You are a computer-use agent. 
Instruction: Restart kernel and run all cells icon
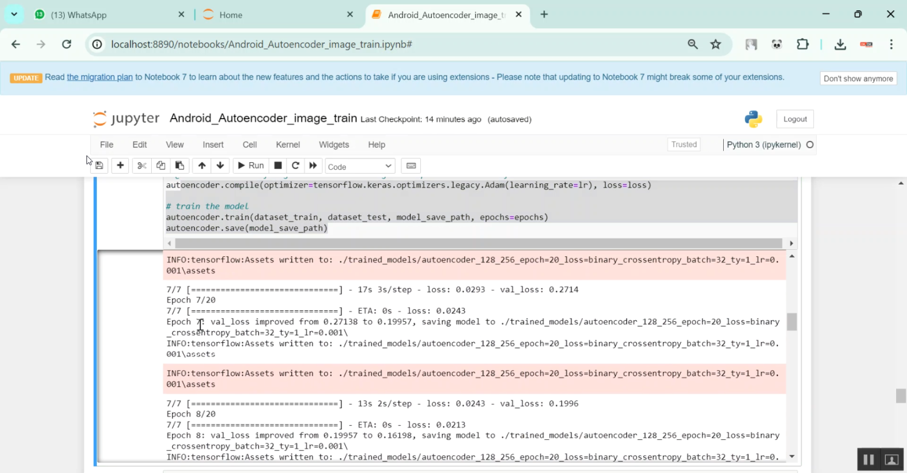click(x=313, y=166)
